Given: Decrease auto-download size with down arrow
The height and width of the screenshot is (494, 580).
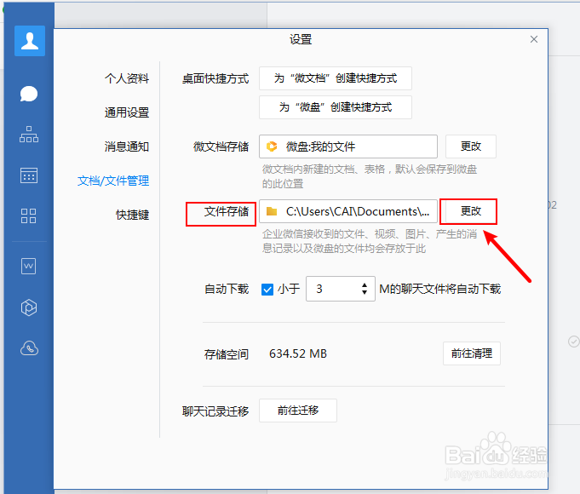Looking at the screenshot, I should point(365,292).
